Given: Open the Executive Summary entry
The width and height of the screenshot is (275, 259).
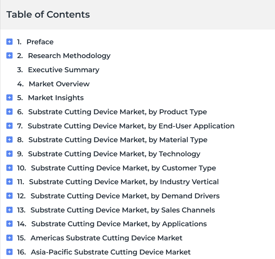Looking at the screenshot, I should pos(64,70).
